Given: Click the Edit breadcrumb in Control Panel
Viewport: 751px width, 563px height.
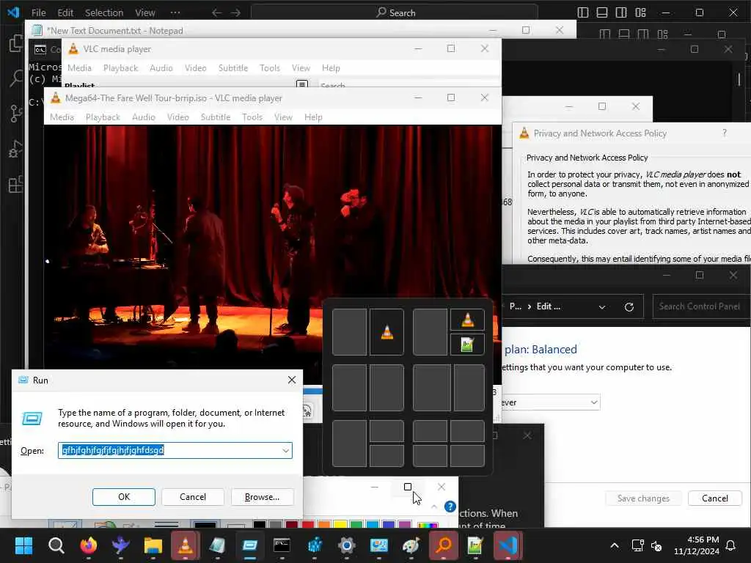Looking at the screenshot, I should click(x=548, y=306).
